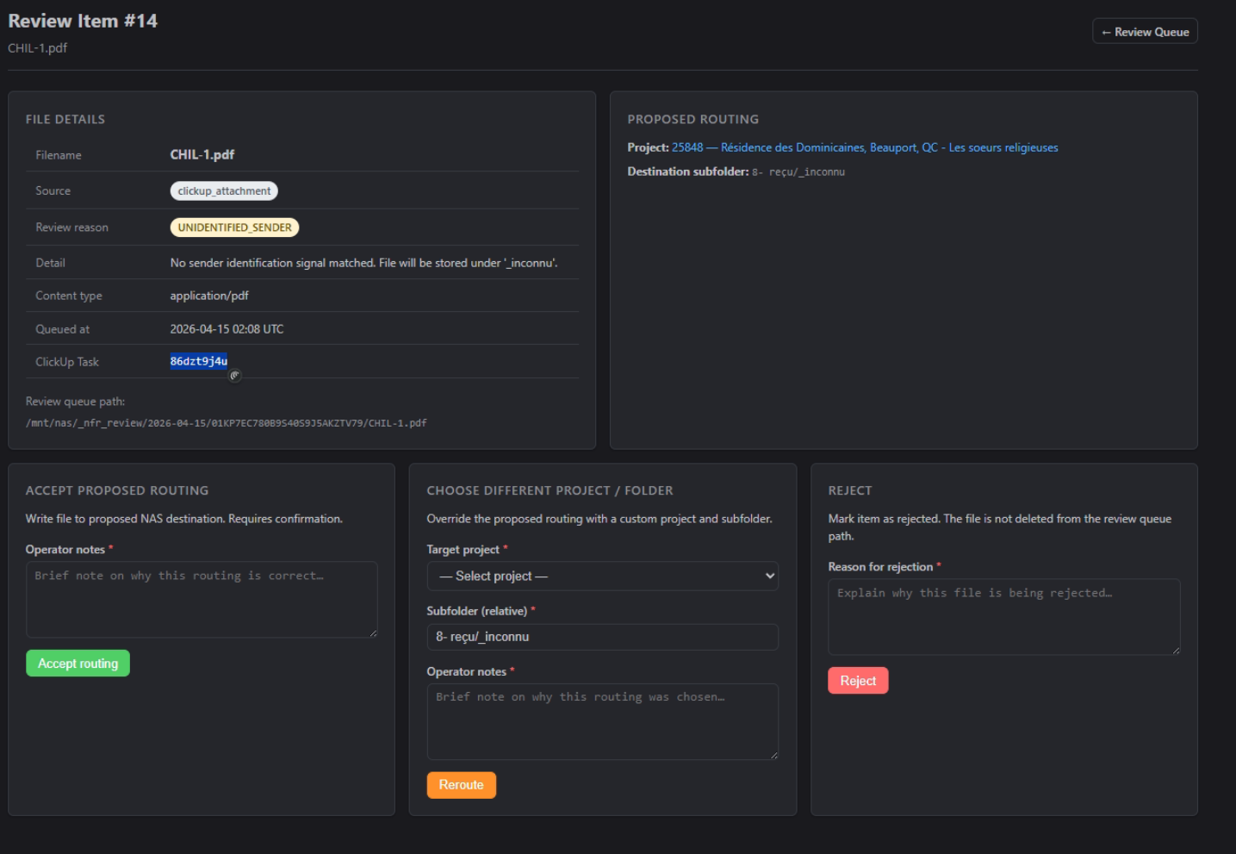Open ClickUp task link 86dzt9j4u

coord(198,362)
